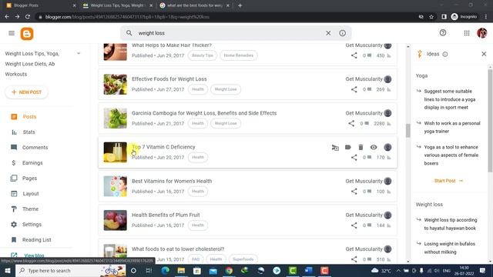The image size is (493, 277).
Task: Reload the page in Chrome
Action: pos(28,17)
